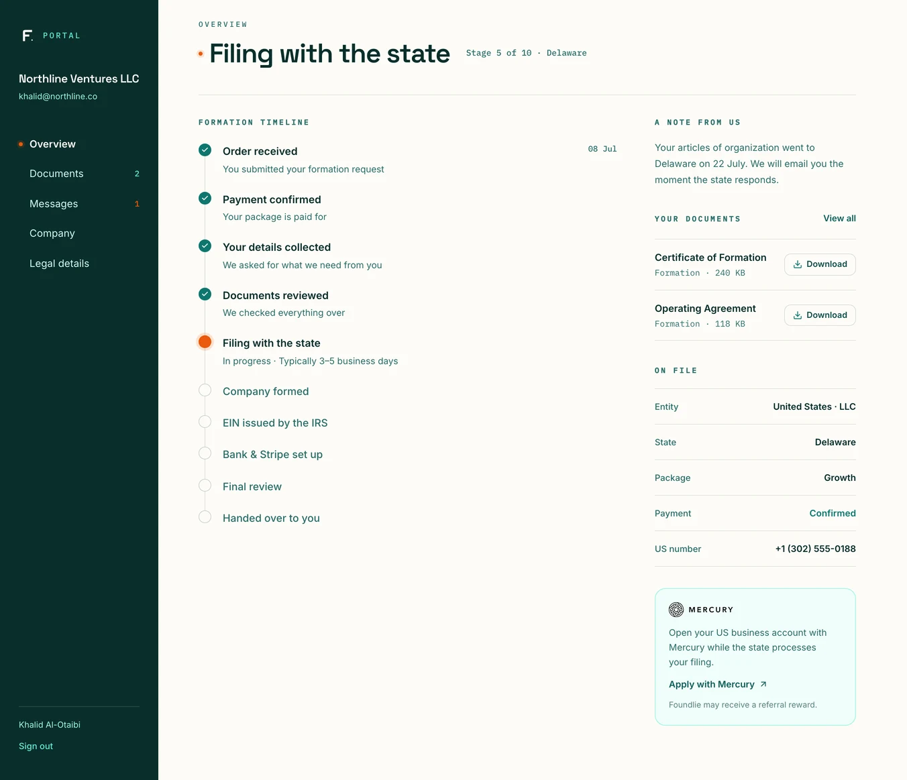Click the Formation · 118 KB file info
Screen dimensions: 907x780
pyautogui.click(x=700, y=324)
